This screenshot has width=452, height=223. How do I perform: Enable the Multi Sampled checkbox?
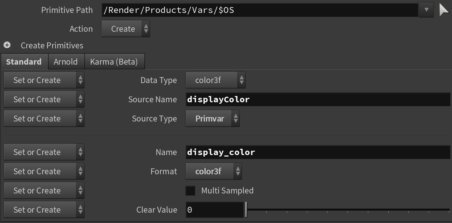tap(190, 191)
